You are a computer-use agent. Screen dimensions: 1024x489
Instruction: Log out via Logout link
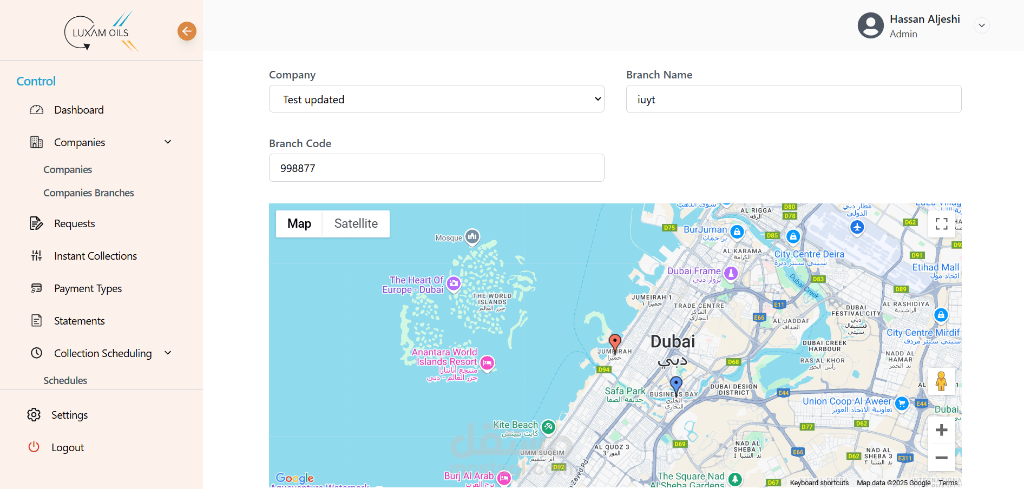[68, 447]
